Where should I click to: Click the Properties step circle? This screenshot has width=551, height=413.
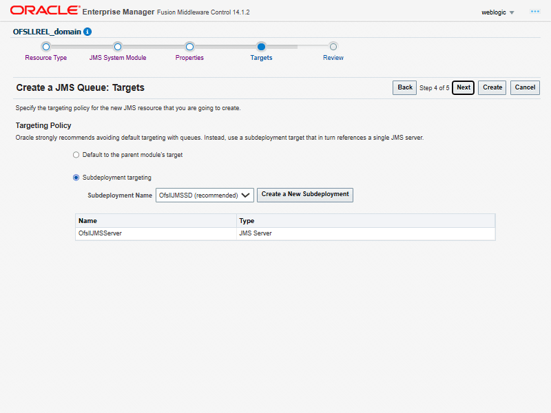[189, 47]
